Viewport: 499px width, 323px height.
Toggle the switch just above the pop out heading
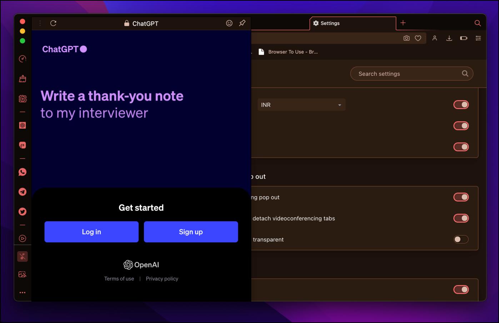tap(461, 147)
